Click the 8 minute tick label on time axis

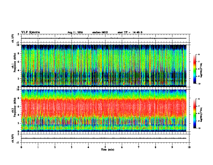[x=155, y=147]
